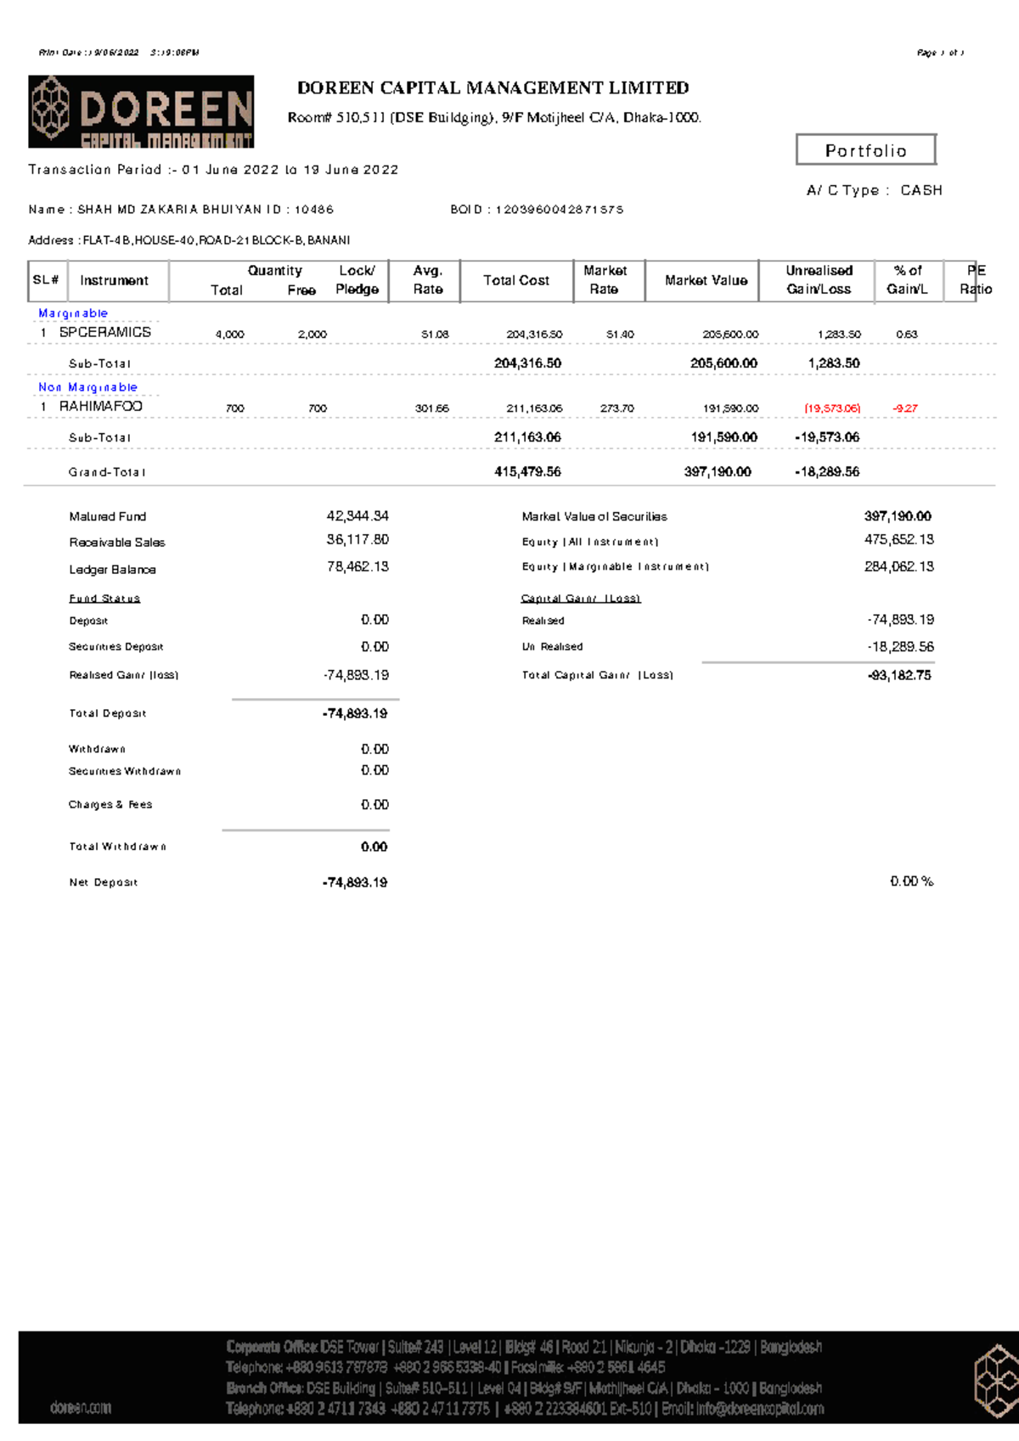
Task: Select grand total loss -18,289.56
Action: [827, 472]
